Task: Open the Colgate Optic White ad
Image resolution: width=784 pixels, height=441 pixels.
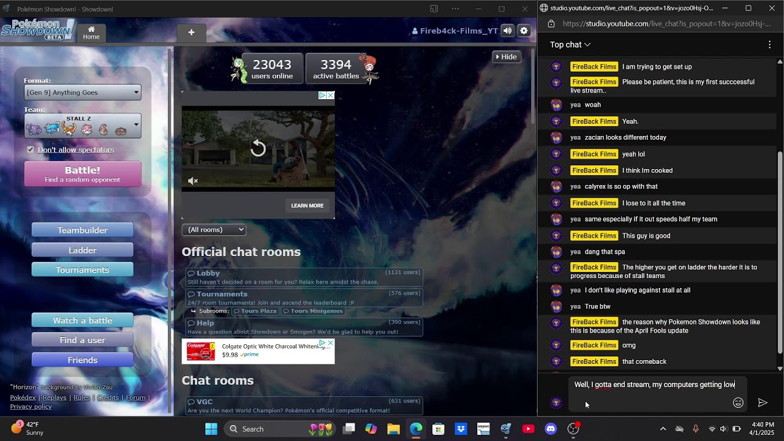Action: pos(258,351)
